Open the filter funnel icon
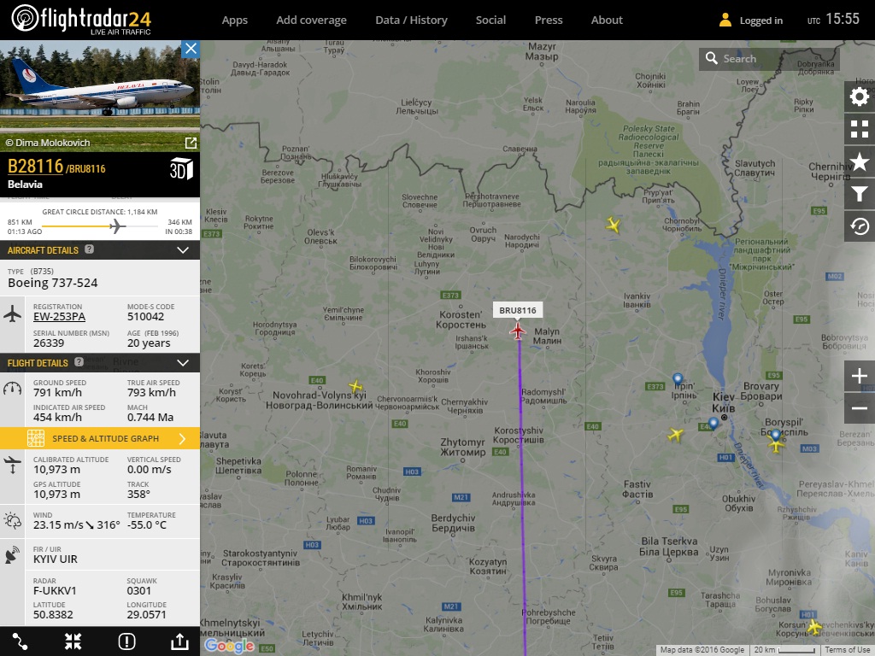Viewport: 875px width, 656px height. (860, 194)
